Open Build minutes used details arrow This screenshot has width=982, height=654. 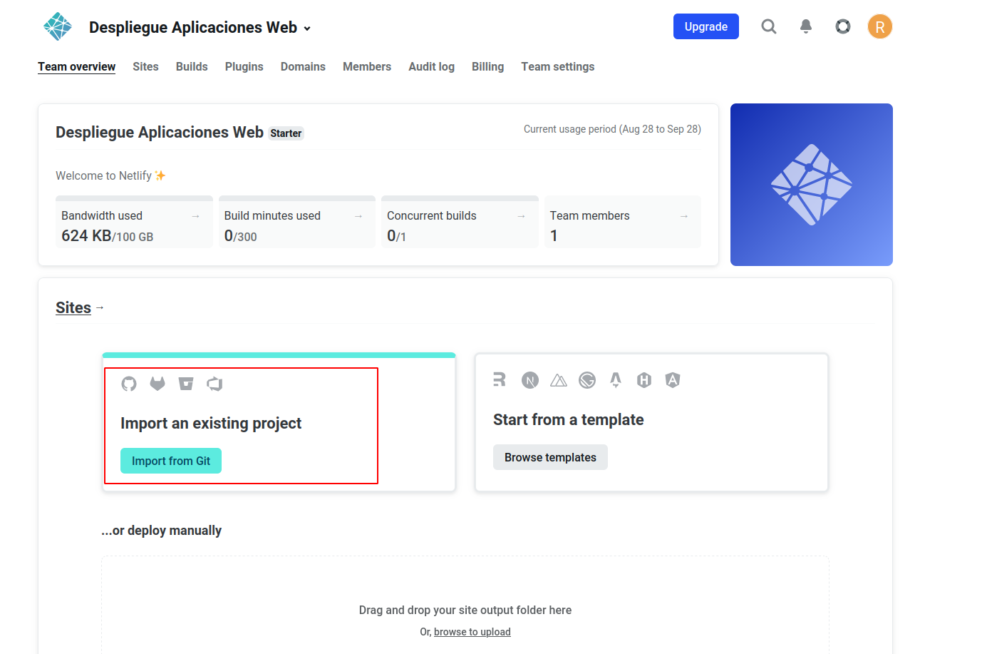point(358,216)
